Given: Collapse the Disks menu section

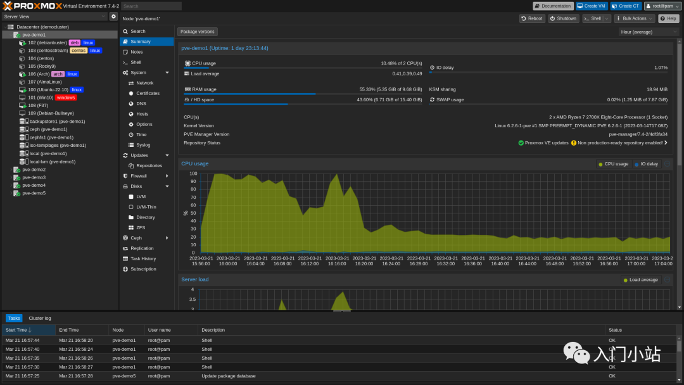Looking at the screenshot, I should pos(167,186).
